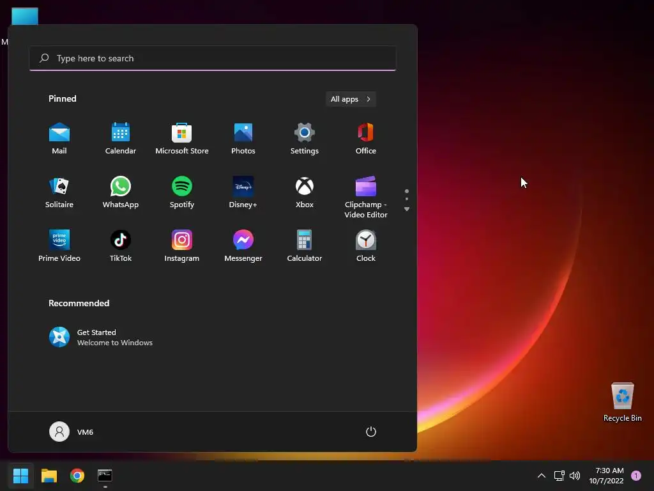
Task: Select the first pinned page dot
Action: [x=407, y=191]
